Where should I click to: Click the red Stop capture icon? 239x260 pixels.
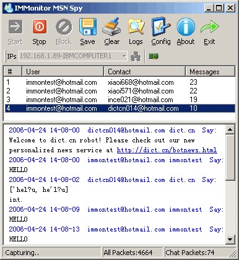tap(40, 27)
